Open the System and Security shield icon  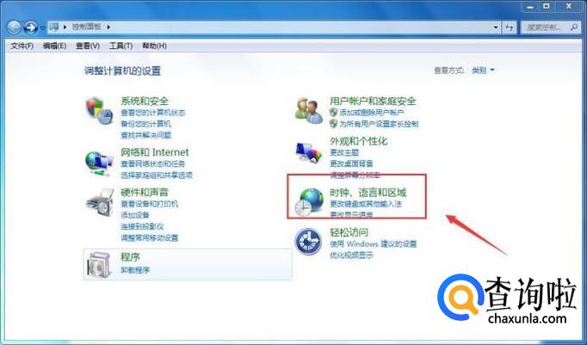point(99,111)
